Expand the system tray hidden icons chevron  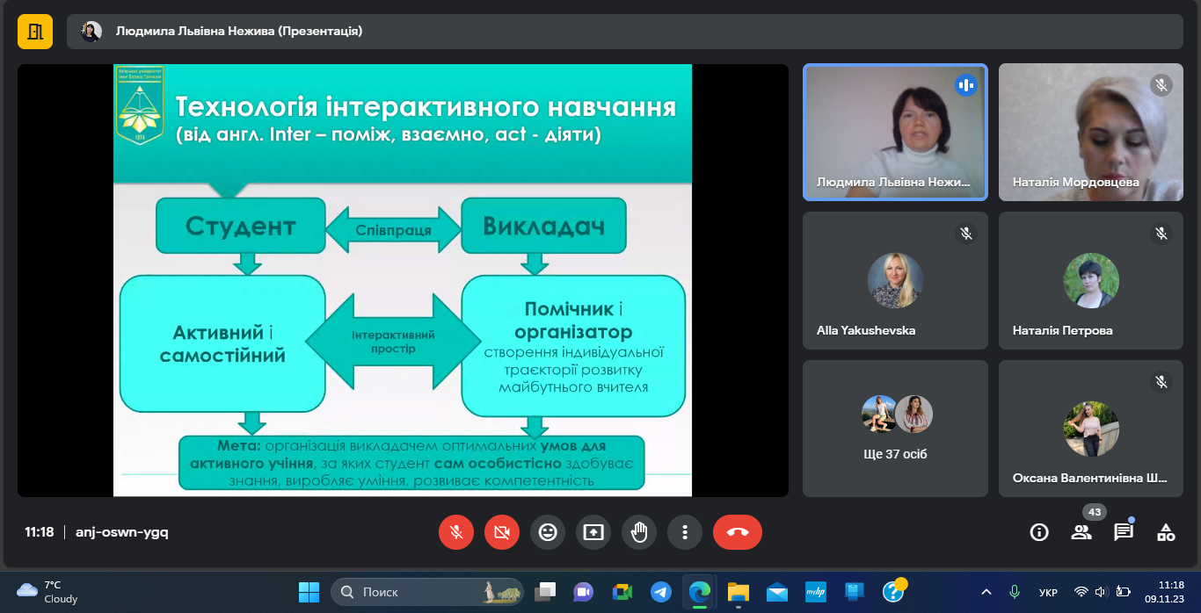tap(986, 592)
